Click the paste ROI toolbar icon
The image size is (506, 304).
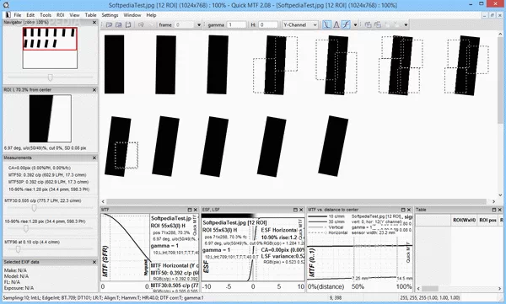(x=378, y=24)
